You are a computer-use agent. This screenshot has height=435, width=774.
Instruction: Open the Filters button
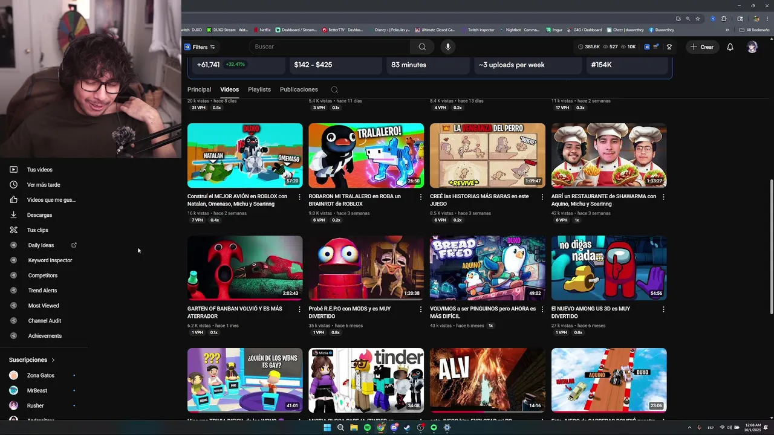point(200,47)
